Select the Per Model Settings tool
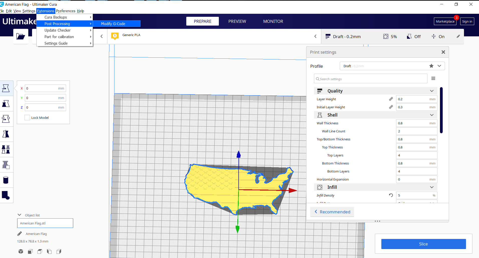Image resolution: width=479 pixels, height=258 pixels. (x=6, y=149)
